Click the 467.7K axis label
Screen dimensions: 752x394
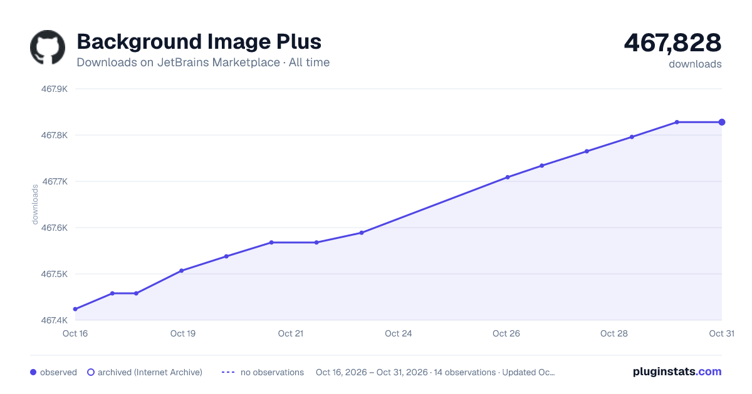coord(55,181)
